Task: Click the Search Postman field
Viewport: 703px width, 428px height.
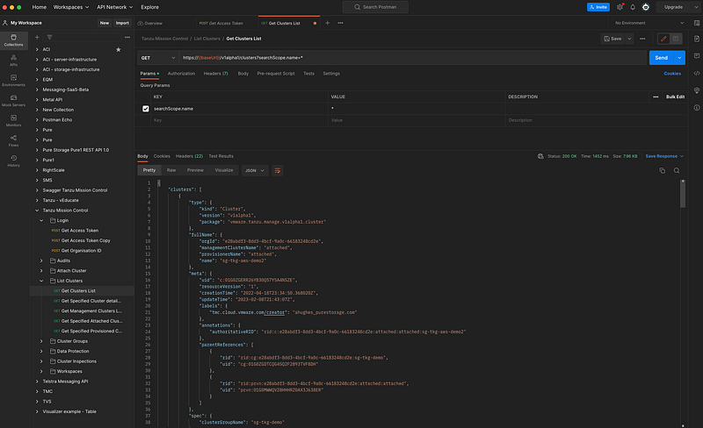Action: pos(375,7)
